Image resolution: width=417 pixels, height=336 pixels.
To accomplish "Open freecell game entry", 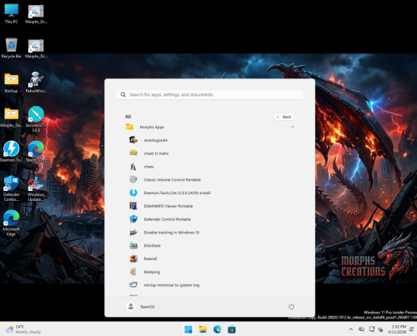I will [x=210, y=258].
